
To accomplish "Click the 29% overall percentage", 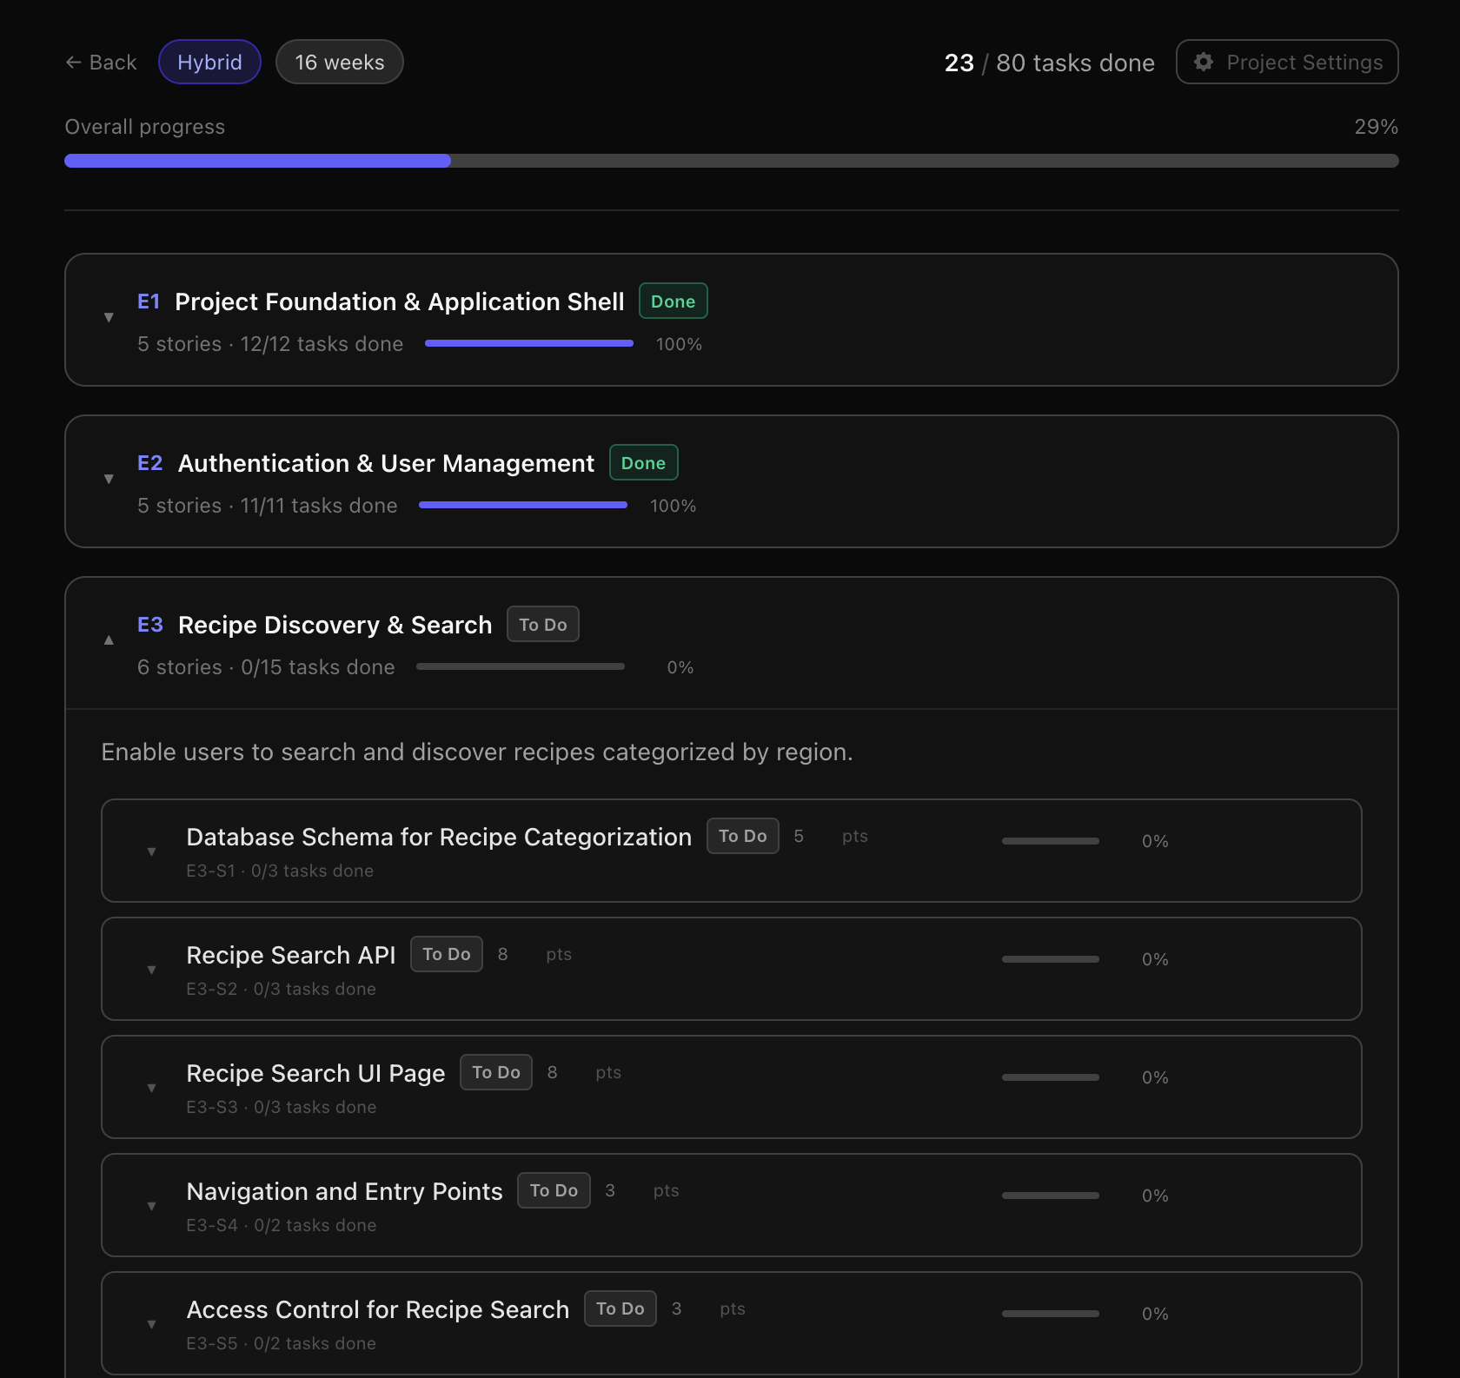I will tap(1377, 127).
